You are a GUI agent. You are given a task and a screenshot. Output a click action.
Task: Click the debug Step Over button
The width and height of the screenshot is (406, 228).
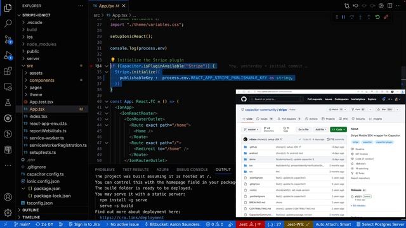click(351, 17)
